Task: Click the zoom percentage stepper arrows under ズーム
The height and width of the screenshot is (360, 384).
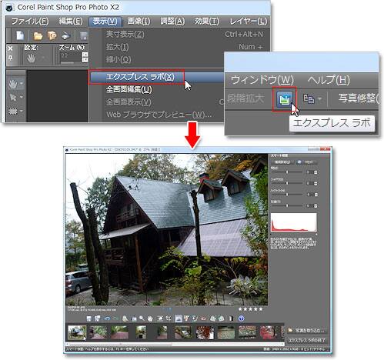Action: (85, 57)
